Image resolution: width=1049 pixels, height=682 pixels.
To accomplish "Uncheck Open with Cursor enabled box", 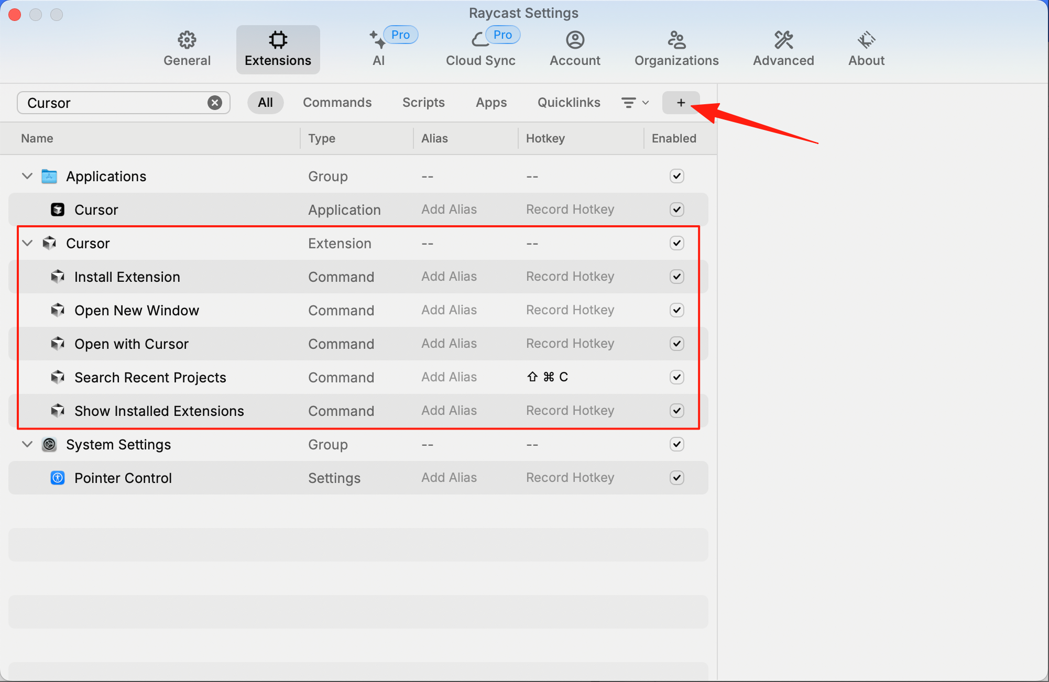I will click(x=677, y=344).
